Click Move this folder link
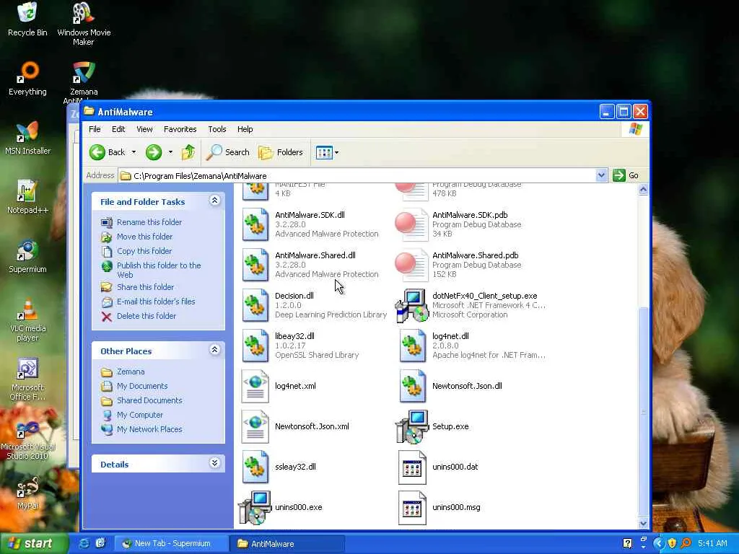Viewport: 739px width, 554px height. pyautogui.click(x=144, y=237)
